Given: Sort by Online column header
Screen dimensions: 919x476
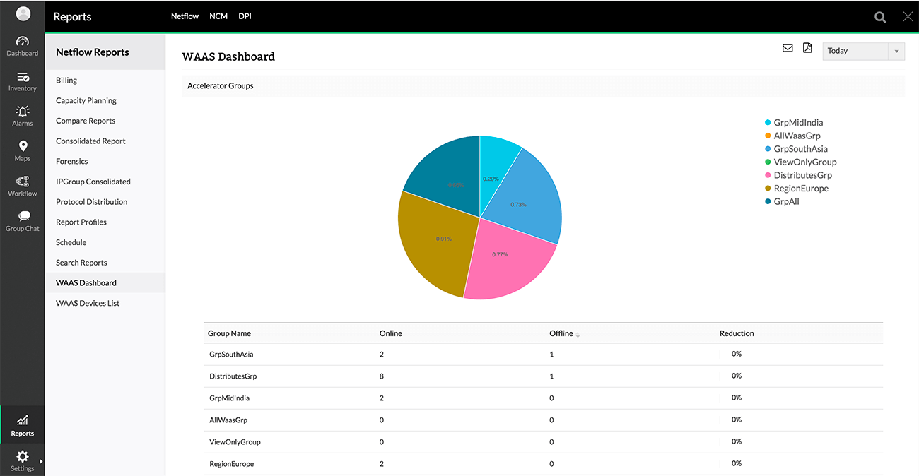Looking at the screenshot, I should (390, 333).
